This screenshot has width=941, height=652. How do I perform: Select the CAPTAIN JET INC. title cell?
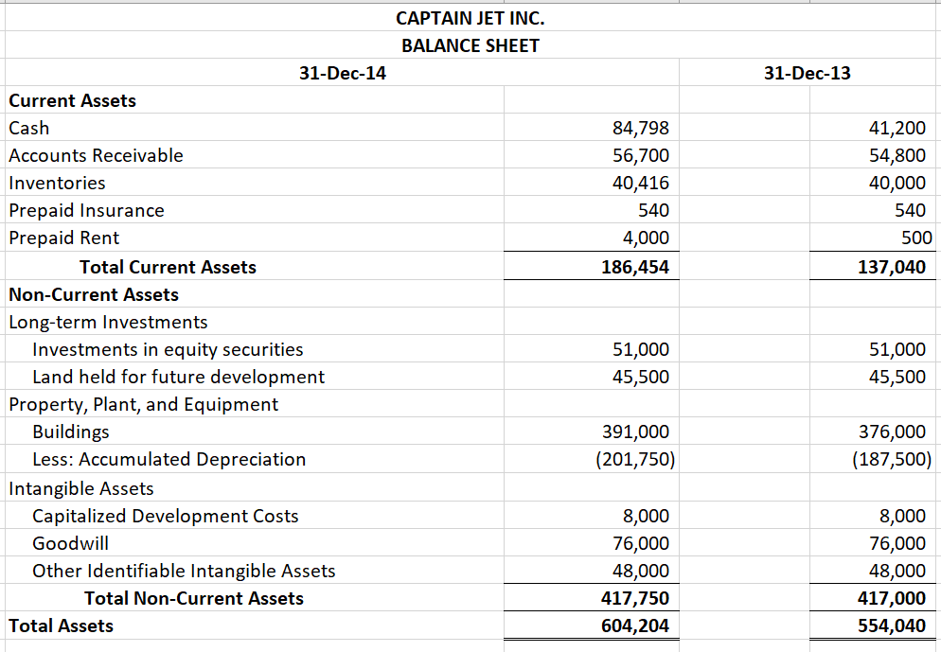click(x=470, y=17)
